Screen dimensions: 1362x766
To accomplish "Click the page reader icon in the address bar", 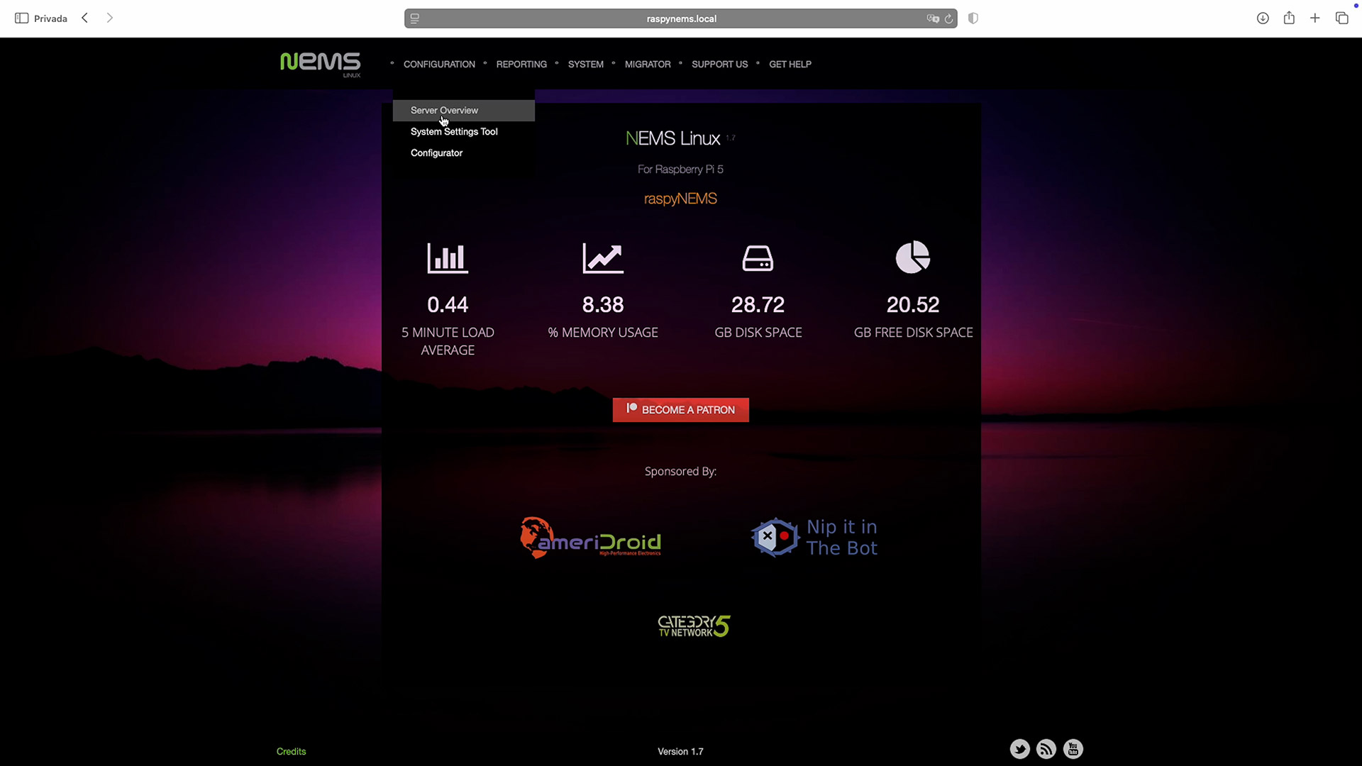I will click(x=415, y=18).
